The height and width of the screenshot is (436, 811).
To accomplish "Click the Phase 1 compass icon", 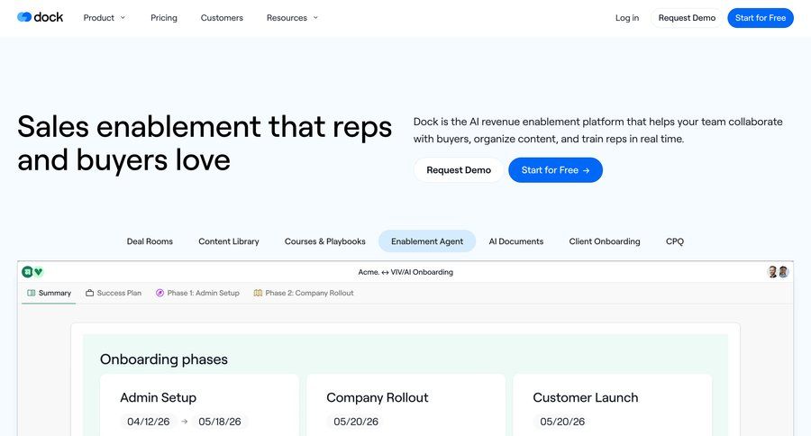I will [159, 293].
